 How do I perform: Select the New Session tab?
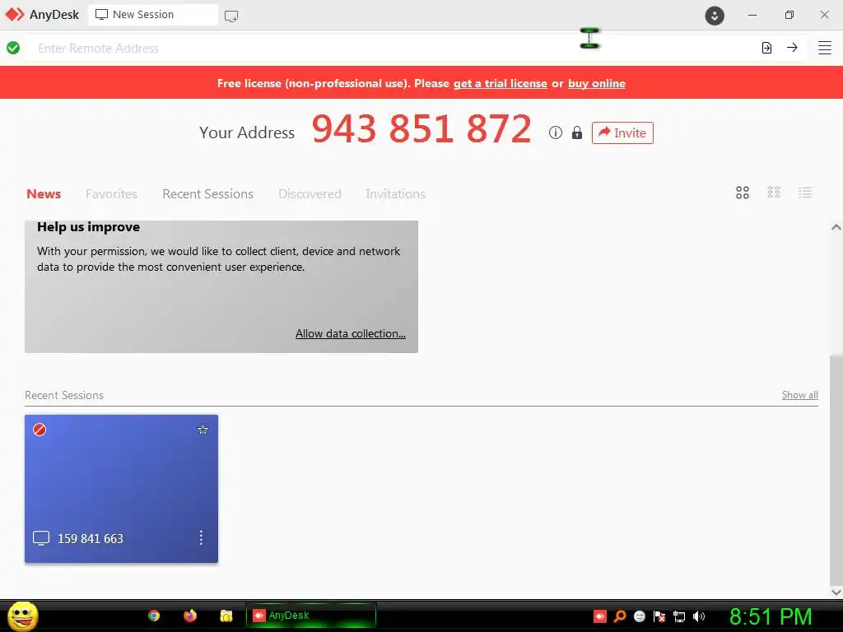click(x=152, y=15)
